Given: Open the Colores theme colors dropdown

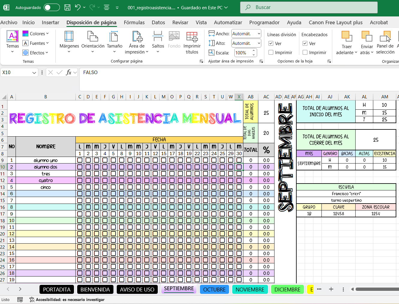Looking at the screenshot, I should tap(36, 34).
